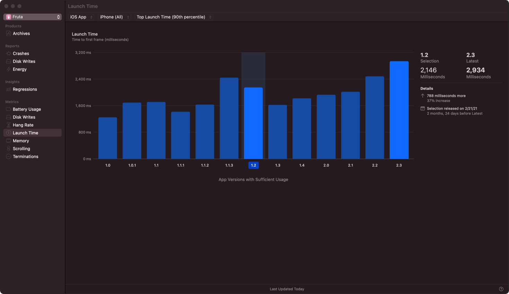The width and height of the screenshot is (509, 294).
Task: Click the Disk Writes metrics icon
Action: (x=8, y=117)
